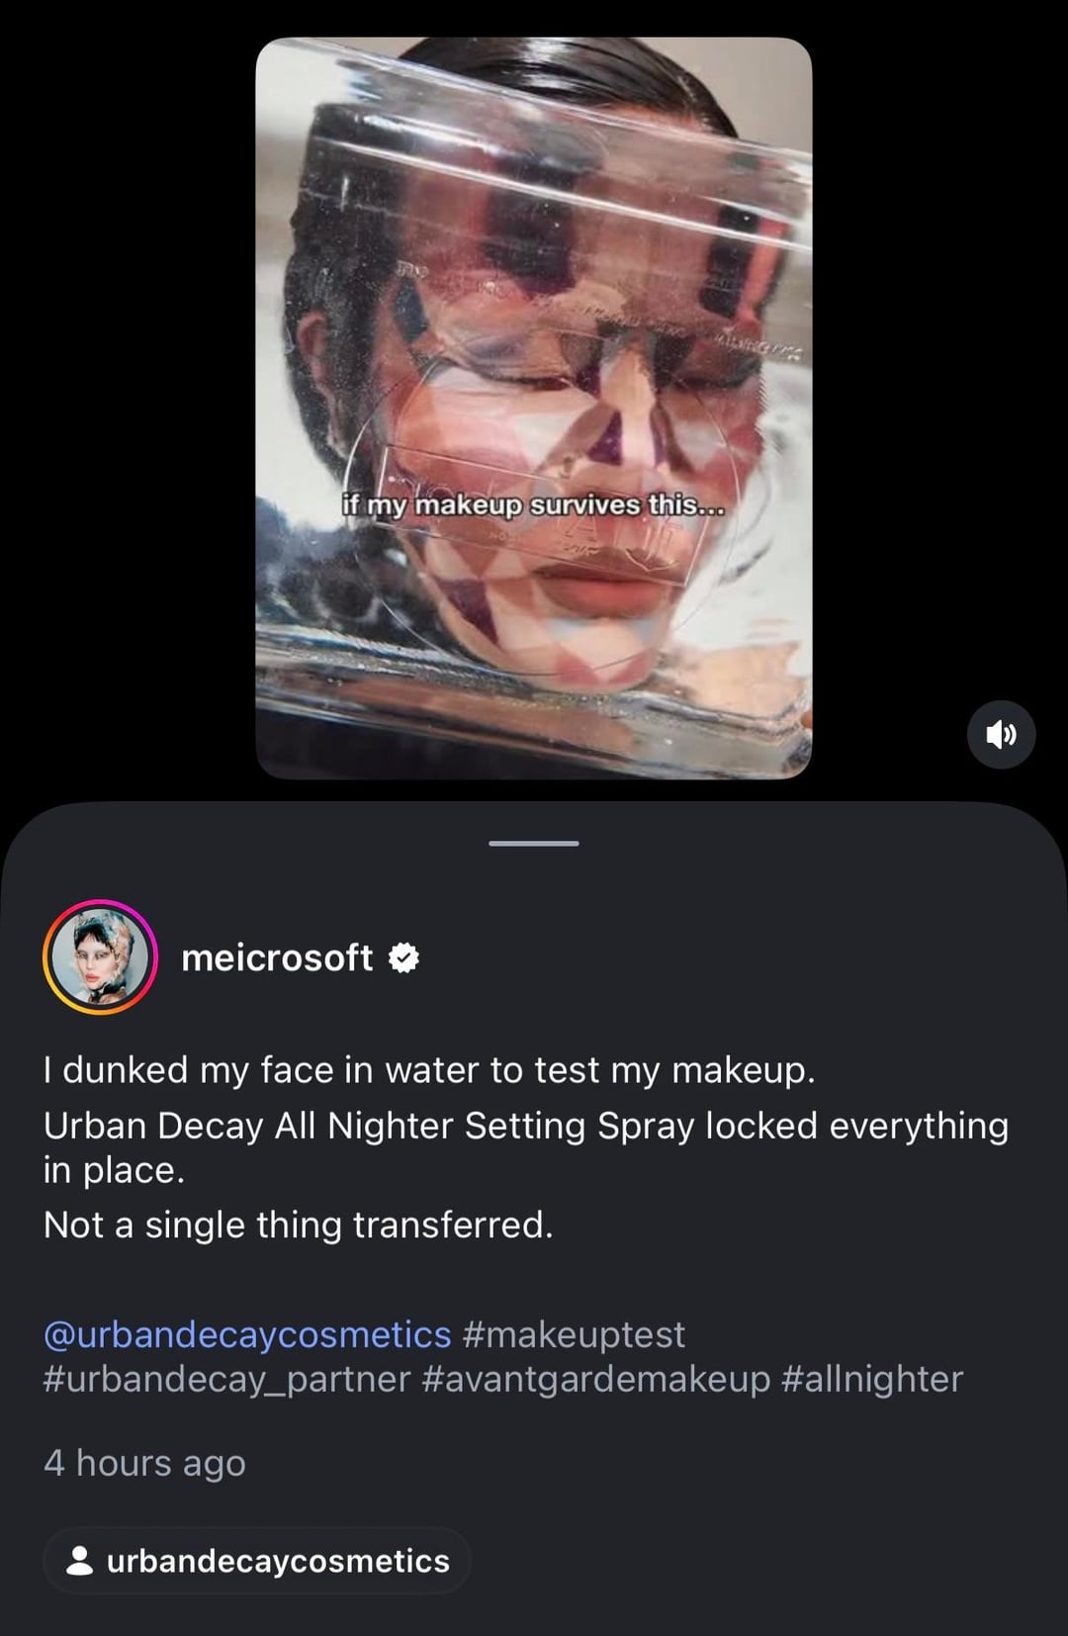Open the #makeuptest hashtag
This screenshot has width=1068, height=1636.
[x=574, y=1334]
